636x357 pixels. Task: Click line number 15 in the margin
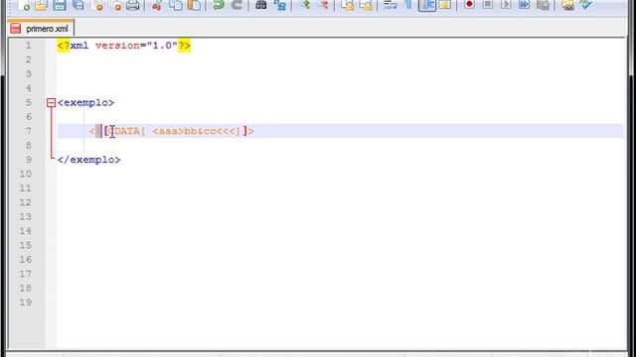click(25, 245)
